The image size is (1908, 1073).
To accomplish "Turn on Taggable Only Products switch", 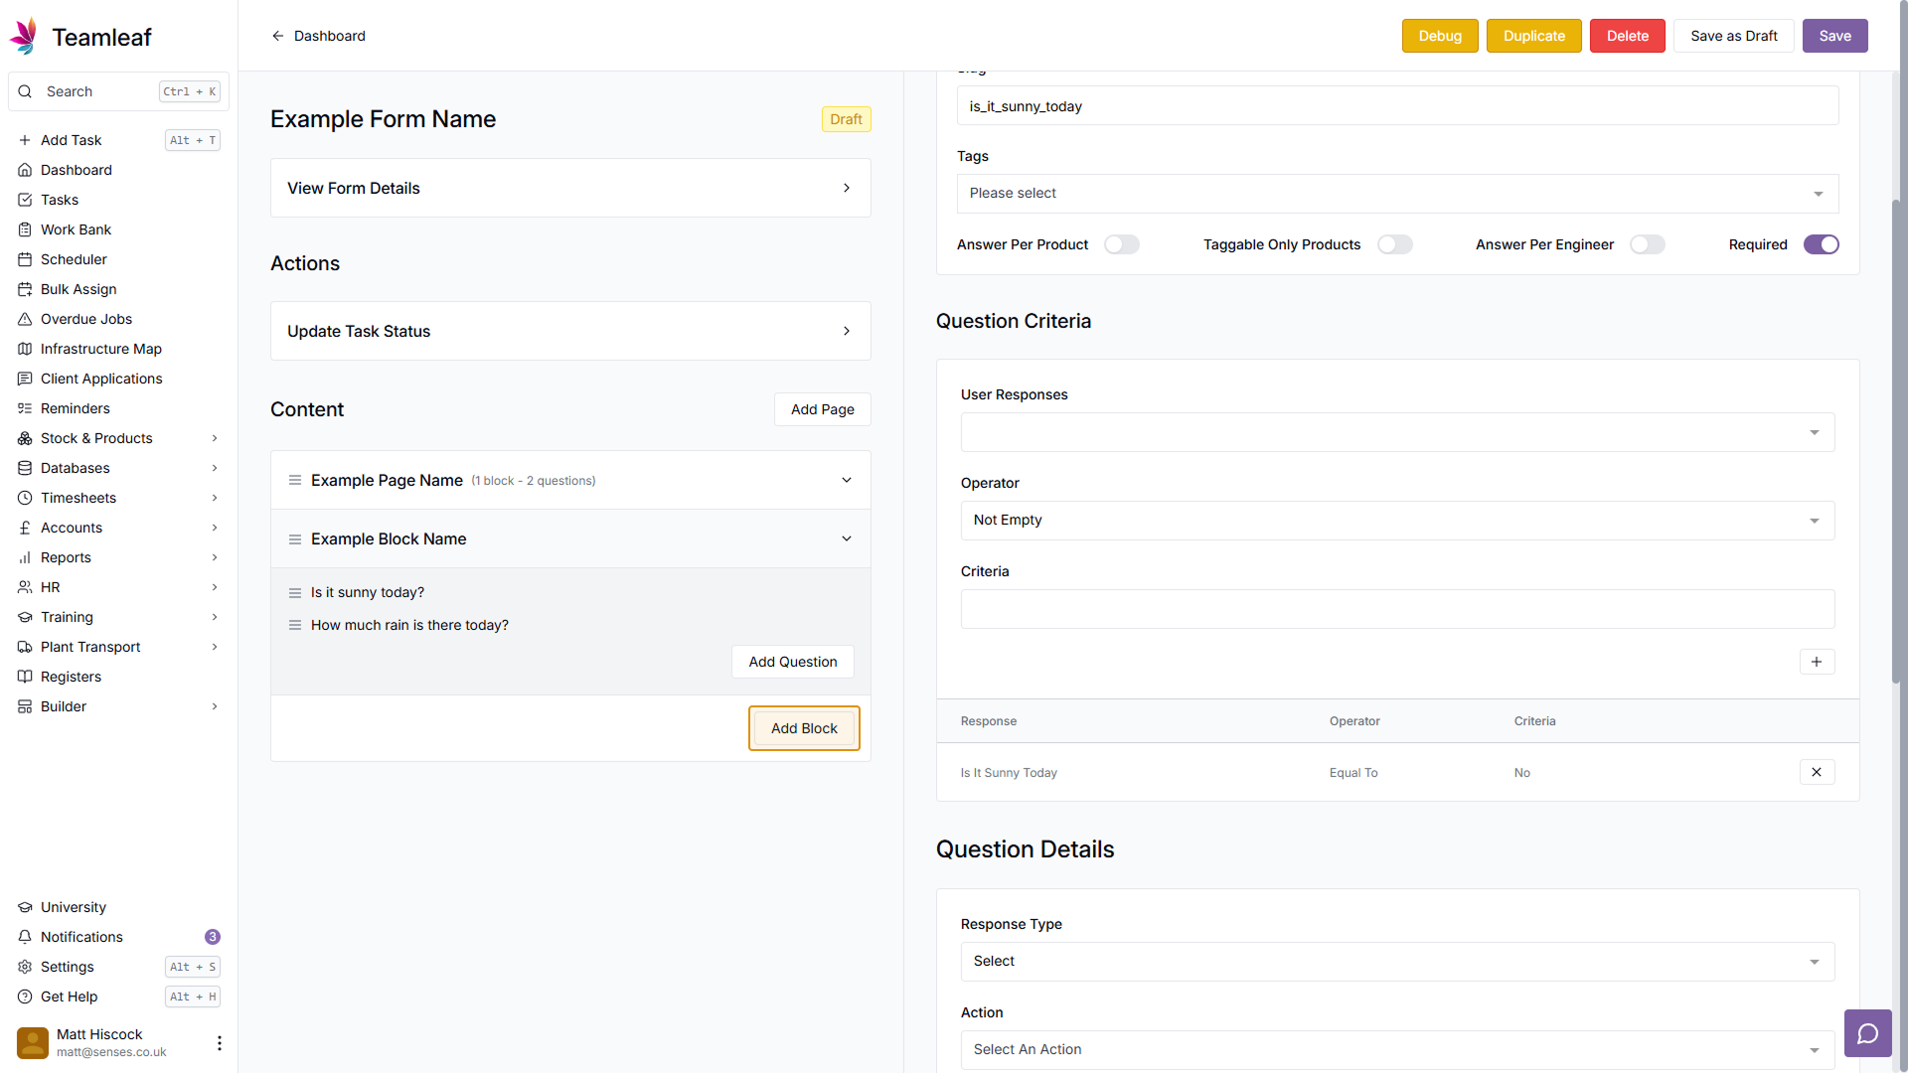I will coord(1393,244).
